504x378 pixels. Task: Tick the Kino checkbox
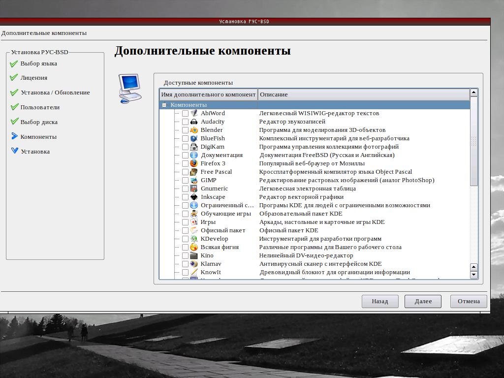pyautogui.click(x=185, y=255)
